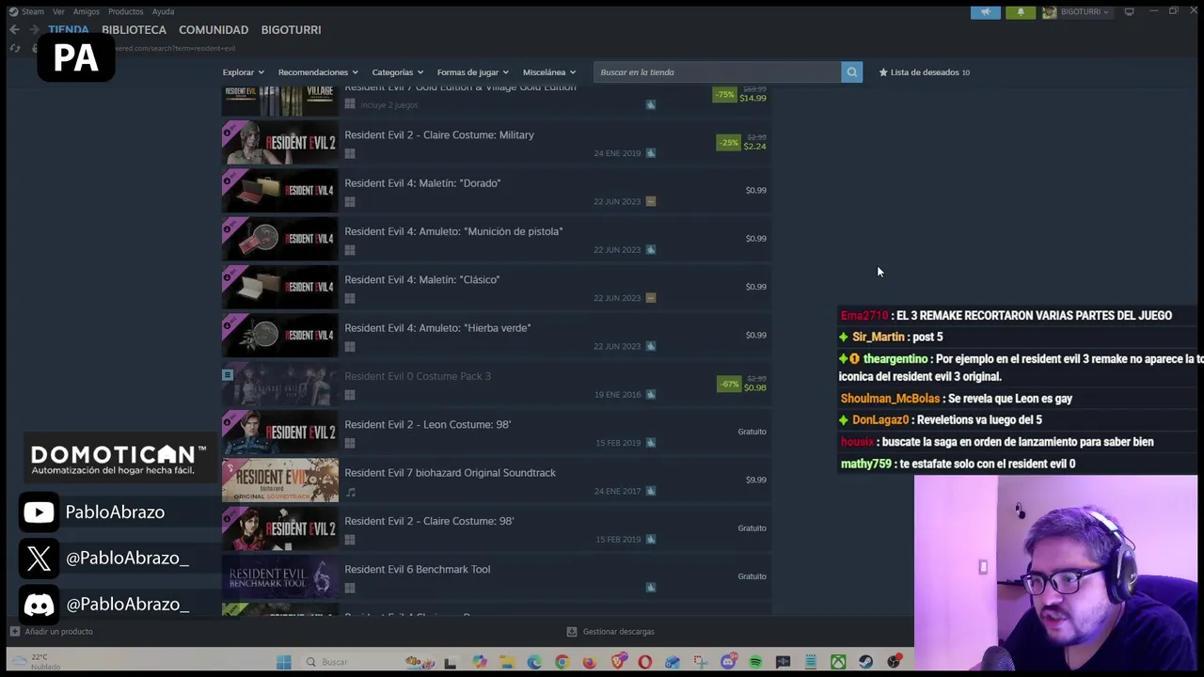Viewport: 1204px width, 677px height.
Task: Open the Windows Start button
Action: coord(283,662)
